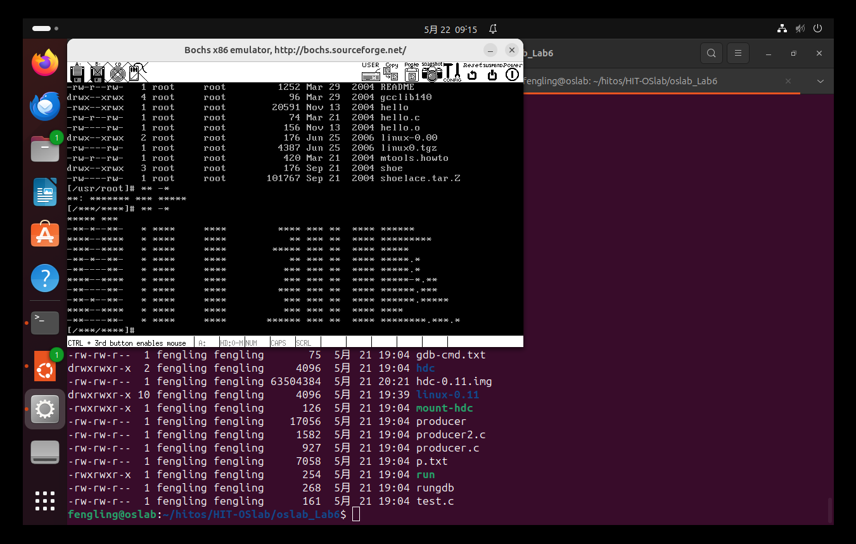This screenshot has width=856, height=544.
Task: Take a snapshot with the camera icon
Action: 432,73
